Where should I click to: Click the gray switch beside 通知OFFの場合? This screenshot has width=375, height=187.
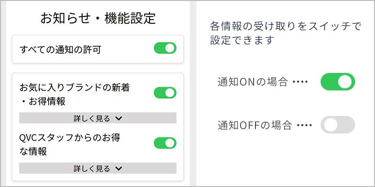coord(337,125)
